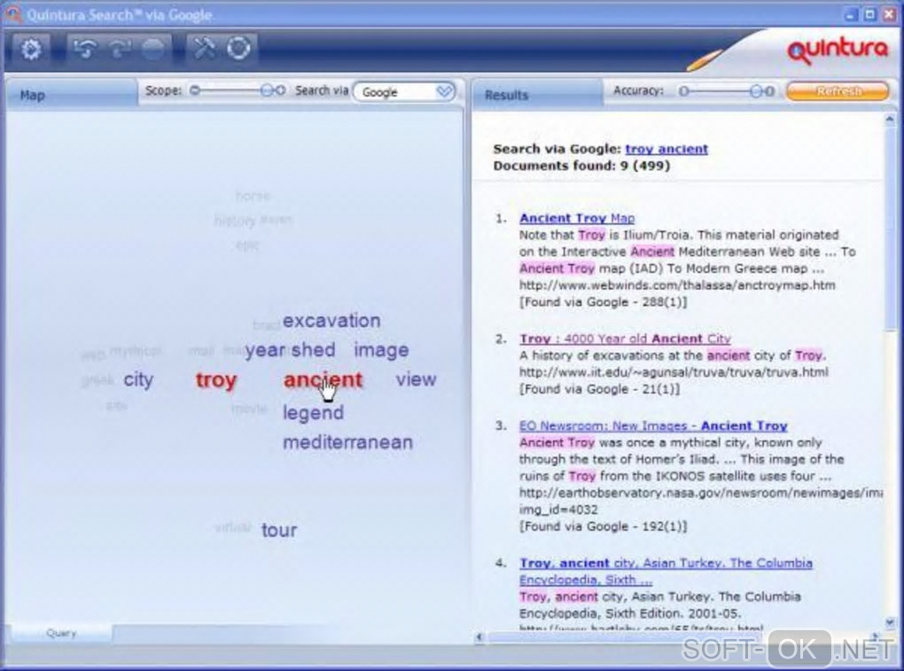
Task: Click the word 'image' in the map
Action: click(x=381, y=350)
